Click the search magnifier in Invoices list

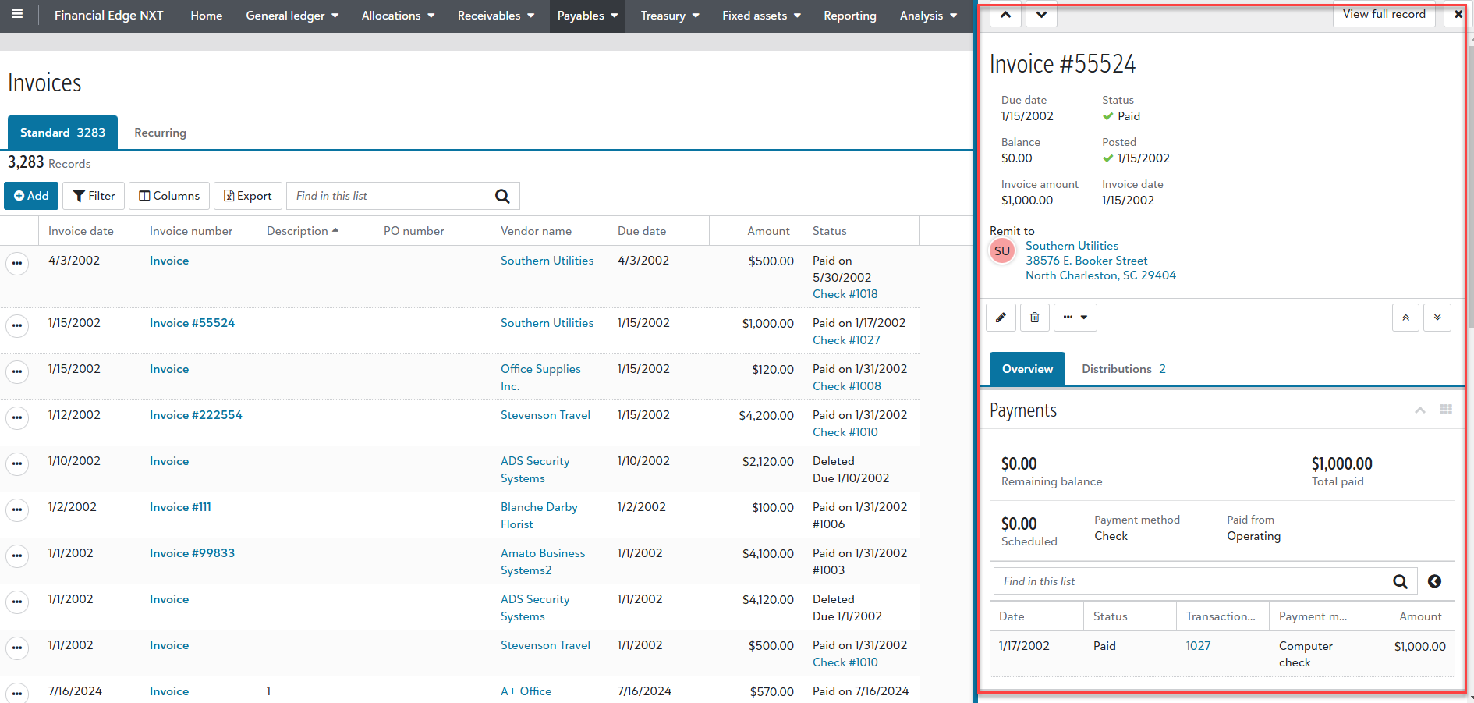click(x=502, y=197)
